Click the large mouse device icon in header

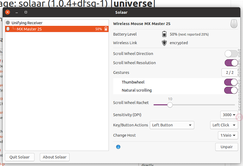(x=234, y=24)
